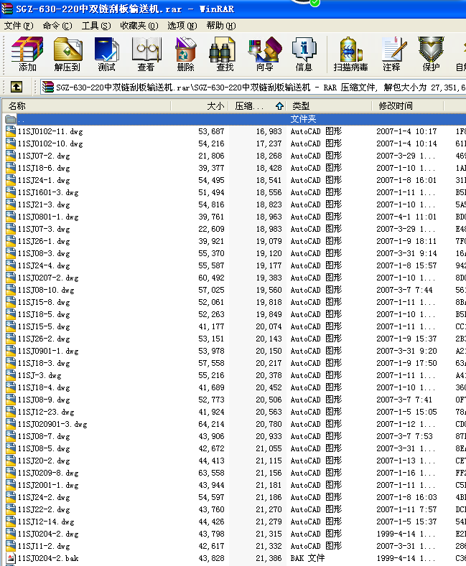Select file 11SJ18-3.dwg
This screenshot has height=566, width=466.
point(44,363)
